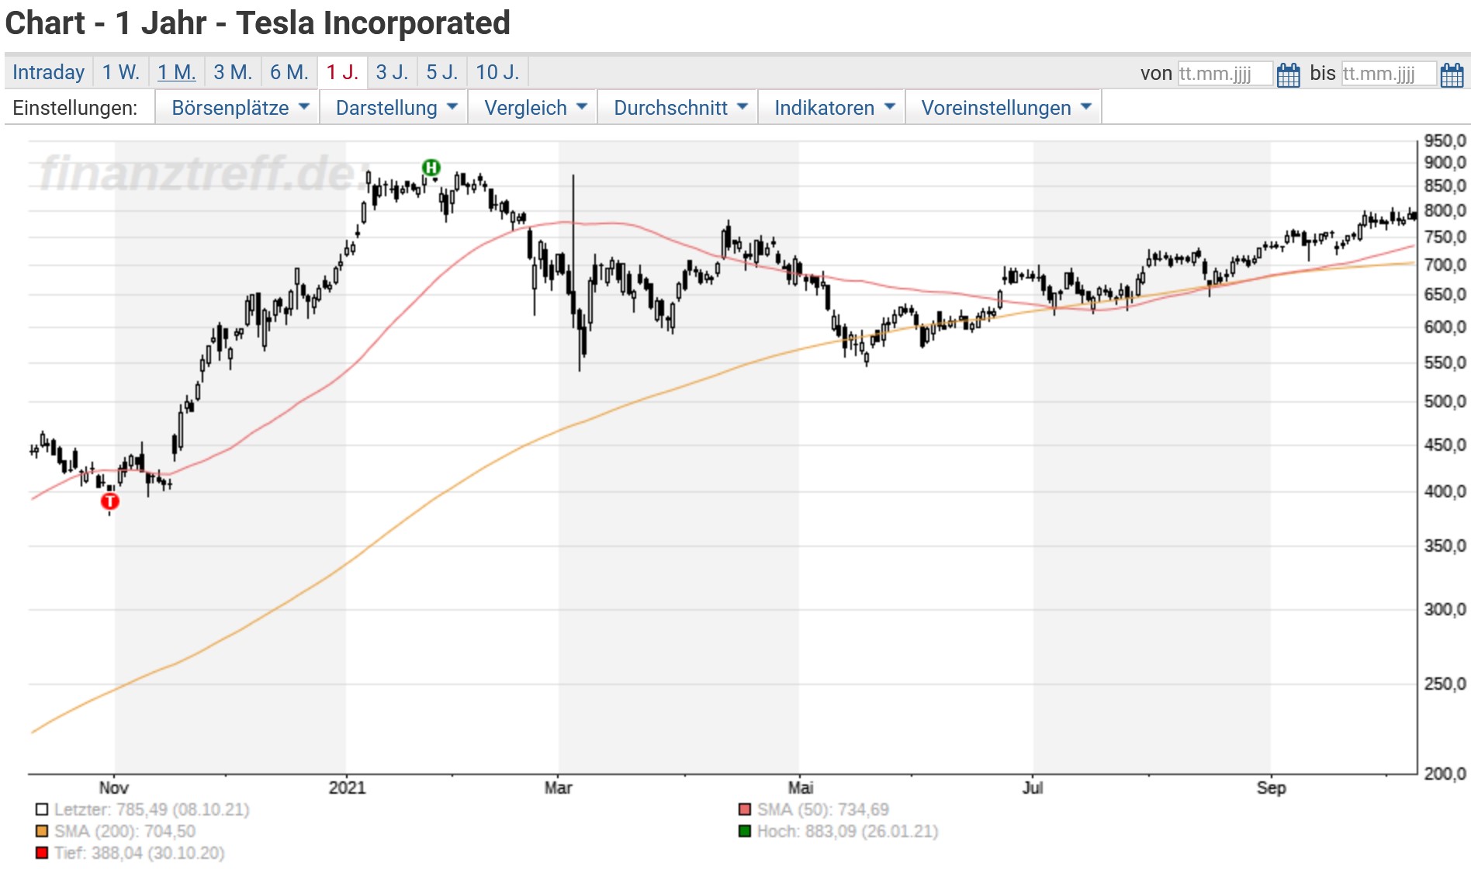Click the 'Mai' x-axis label

point(801,788)
